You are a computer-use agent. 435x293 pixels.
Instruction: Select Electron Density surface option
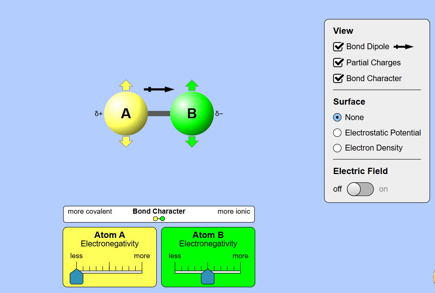[x=337, y=148]
